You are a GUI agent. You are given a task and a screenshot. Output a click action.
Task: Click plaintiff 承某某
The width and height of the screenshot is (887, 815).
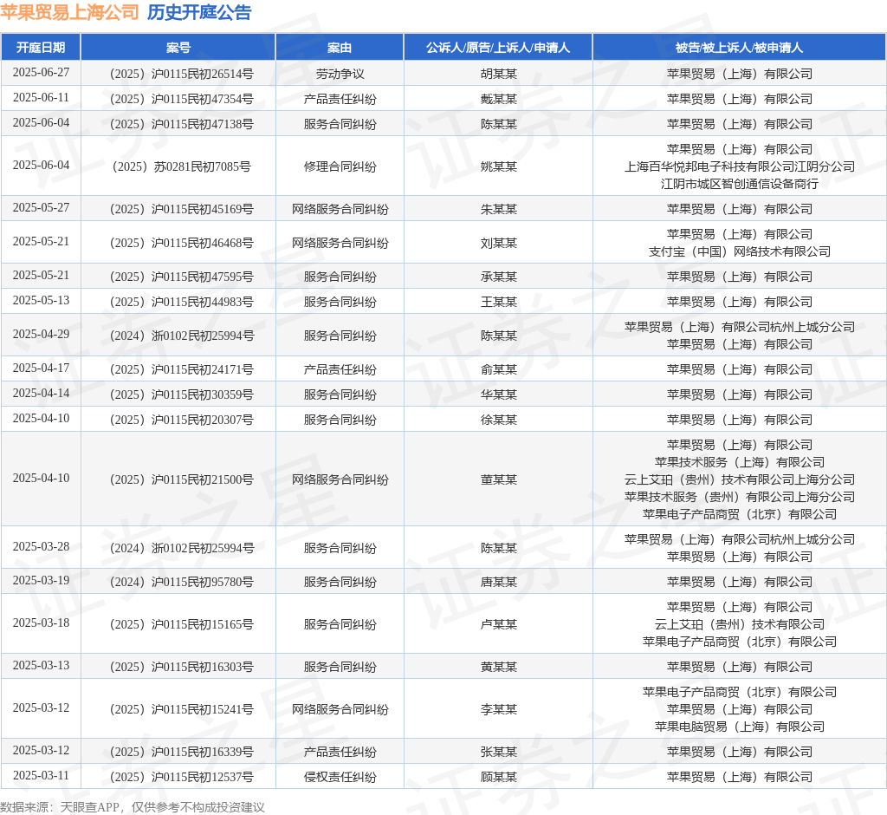coord(498,277)
